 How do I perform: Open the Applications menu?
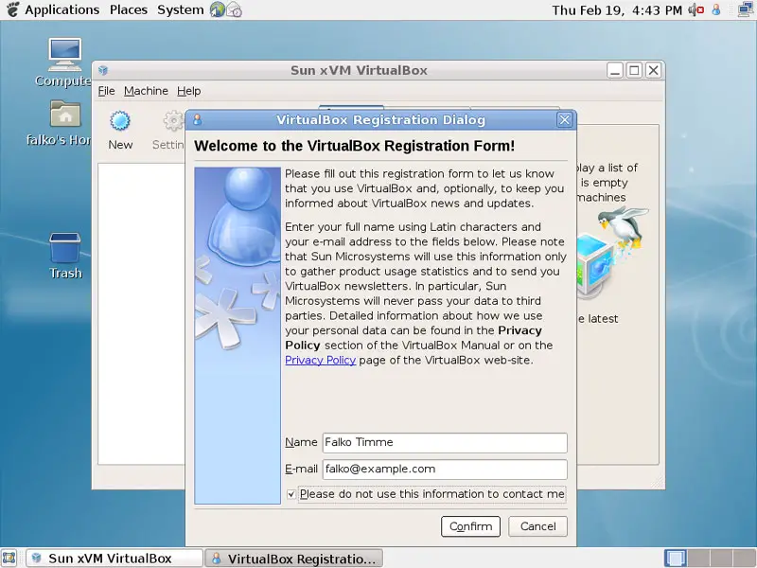(x=62, y=9)
